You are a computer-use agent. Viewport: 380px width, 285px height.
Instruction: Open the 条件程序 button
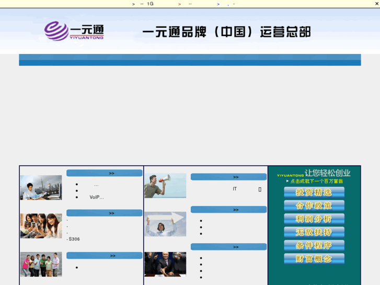click(x=314, y=246)
